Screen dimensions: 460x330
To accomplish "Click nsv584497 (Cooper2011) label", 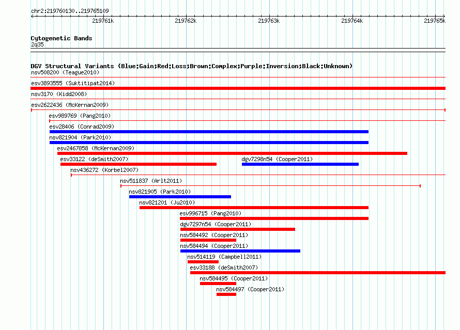I will (250, 289).
